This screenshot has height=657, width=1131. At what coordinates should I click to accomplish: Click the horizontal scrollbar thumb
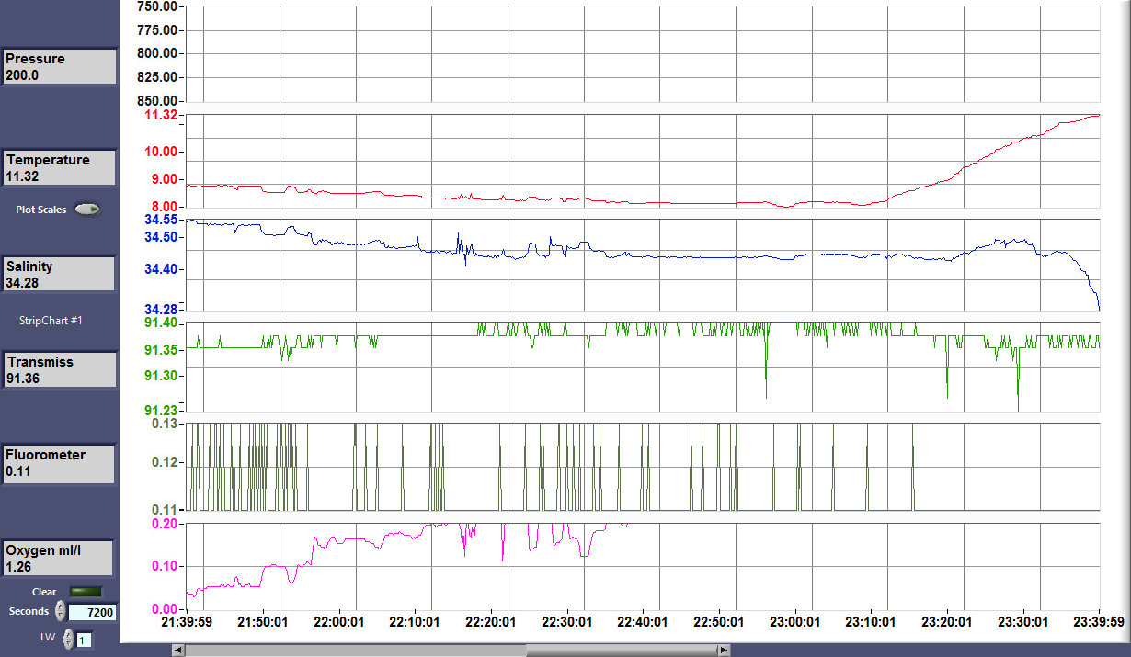pyautogui.click(x=620, y=650)
